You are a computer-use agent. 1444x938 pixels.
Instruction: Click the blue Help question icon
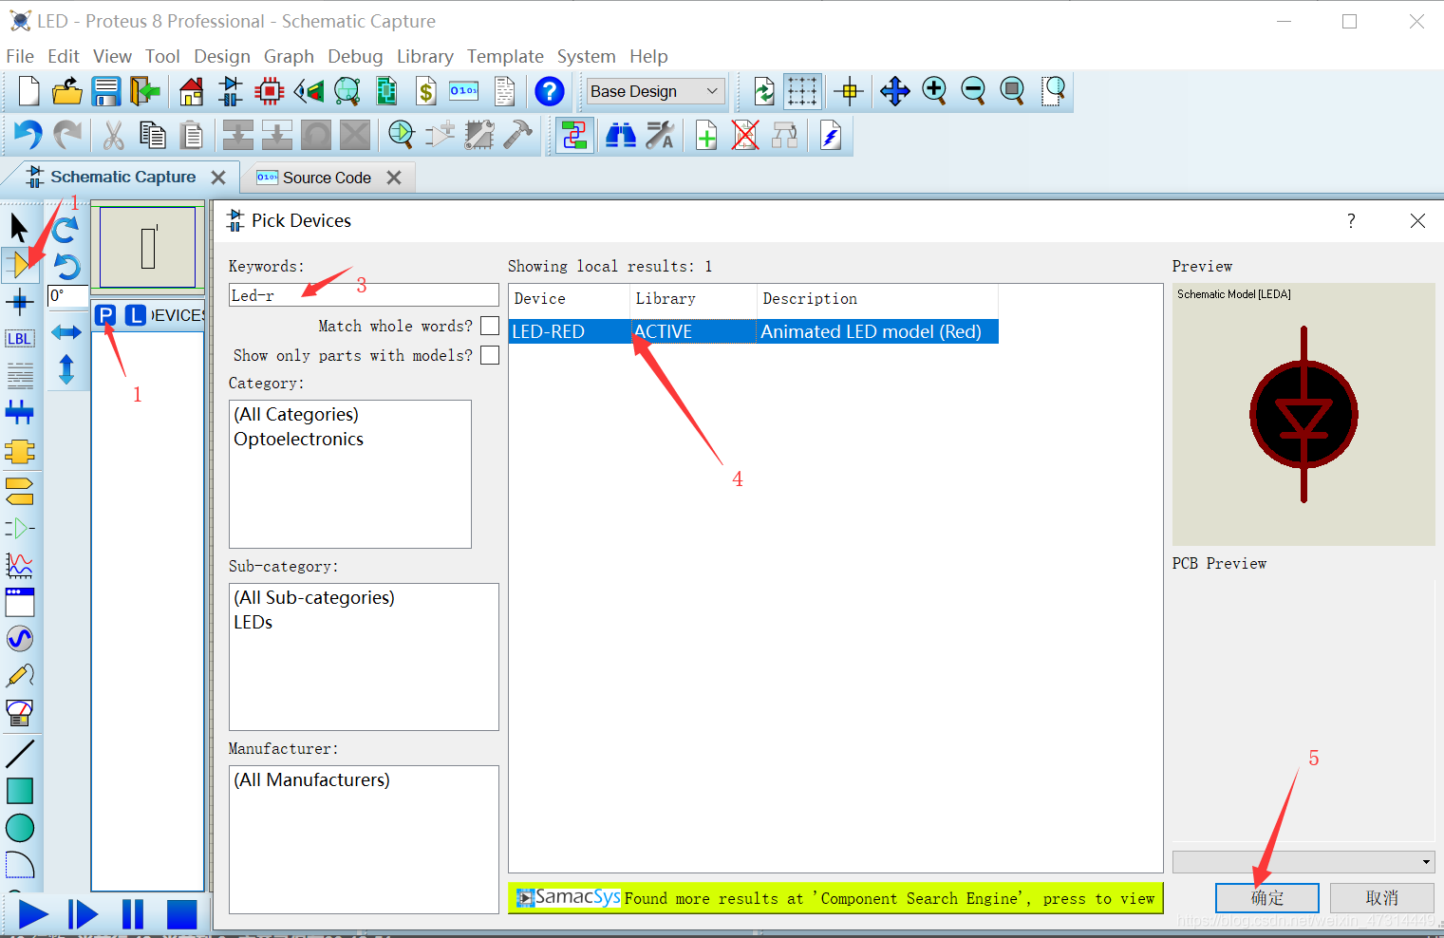(x=549, y=91)
